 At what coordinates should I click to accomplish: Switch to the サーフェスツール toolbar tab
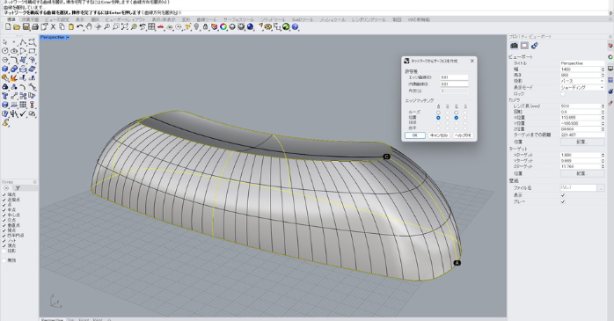(x=238, y=19)
